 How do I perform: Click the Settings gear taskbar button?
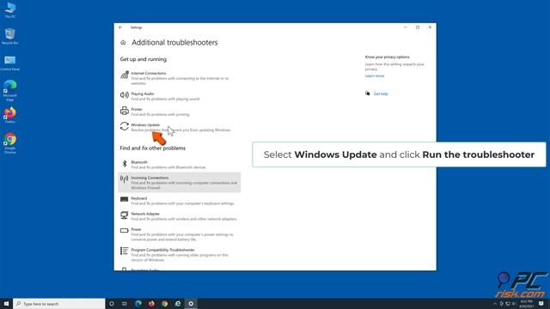point(191,304)
